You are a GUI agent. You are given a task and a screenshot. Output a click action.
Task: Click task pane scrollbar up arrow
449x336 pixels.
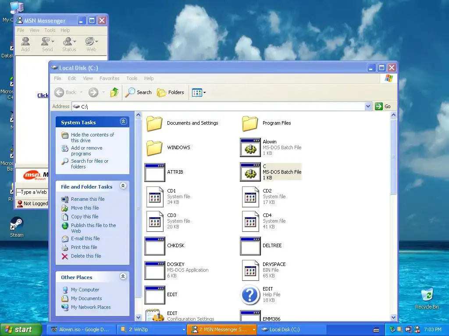coord(138,115)
